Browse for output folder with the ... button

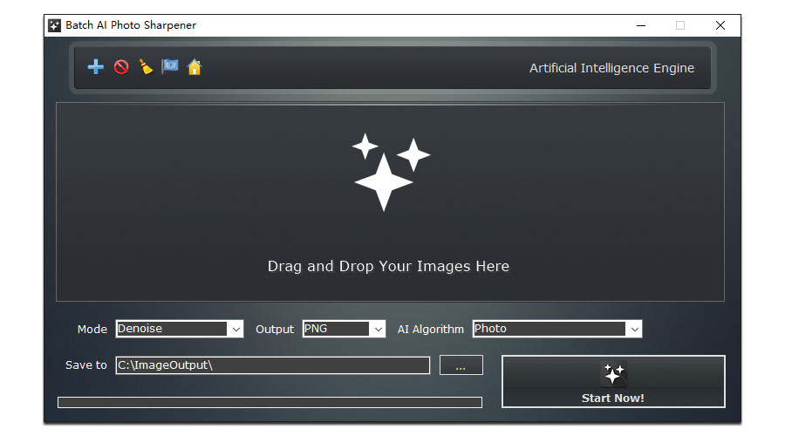click(461, 365)
